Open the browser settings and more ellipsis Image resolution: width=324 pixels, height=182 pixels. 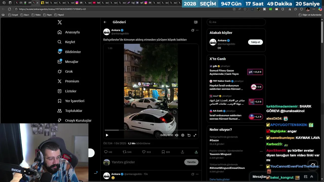pos(314,9)
